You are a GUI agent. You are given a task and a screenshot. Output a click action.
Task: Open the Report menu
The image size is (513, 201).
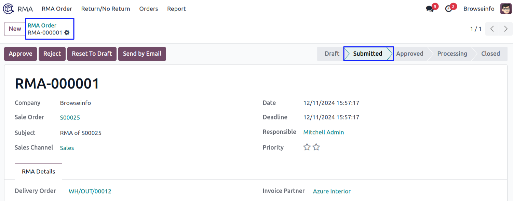click(176, 9)
